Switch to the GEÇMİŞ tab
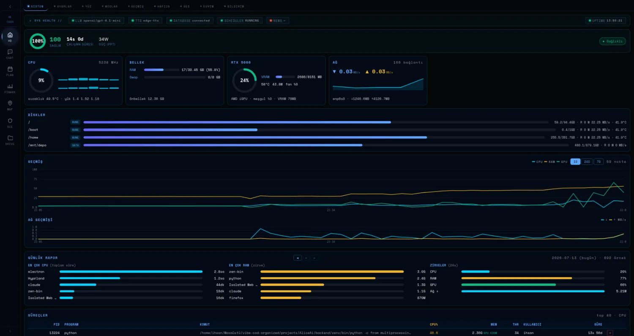Viewport: 634px width, 336px height. pos(136,6)
